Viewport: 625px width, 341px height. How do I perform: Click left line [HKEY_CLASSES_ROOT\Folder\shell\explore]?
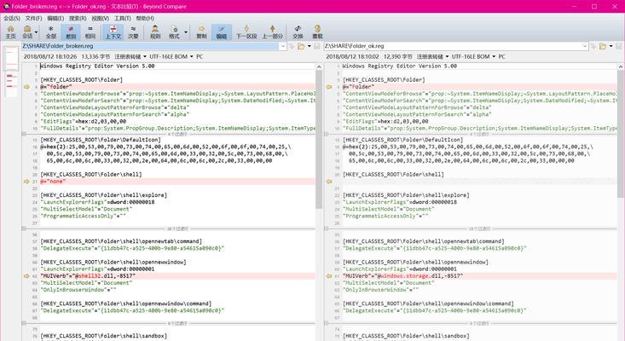[x=104, y=195]
